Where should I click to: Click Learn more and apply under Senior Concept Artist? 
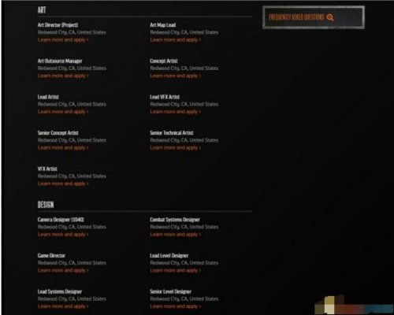[x=63, y=148]
